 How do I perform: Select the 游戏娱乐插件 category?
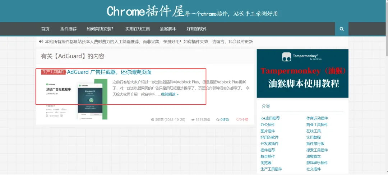pos(317,163)
